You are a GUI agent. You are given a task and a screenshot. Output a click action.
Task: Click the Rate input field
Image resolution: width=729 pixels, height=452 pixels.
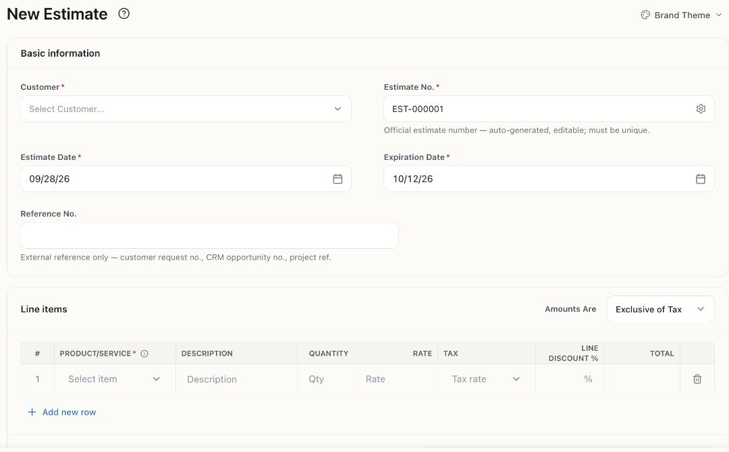coord(396,379)
